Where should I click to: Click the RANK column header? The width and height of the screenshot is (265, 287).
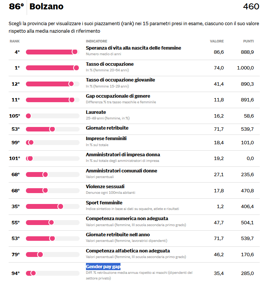[x=15, y=41]
